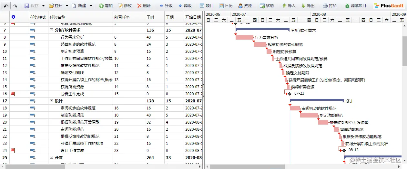This screenshot has height=169, width=407.
Task: Click the 增加 add task button
Action: (106, 6)
